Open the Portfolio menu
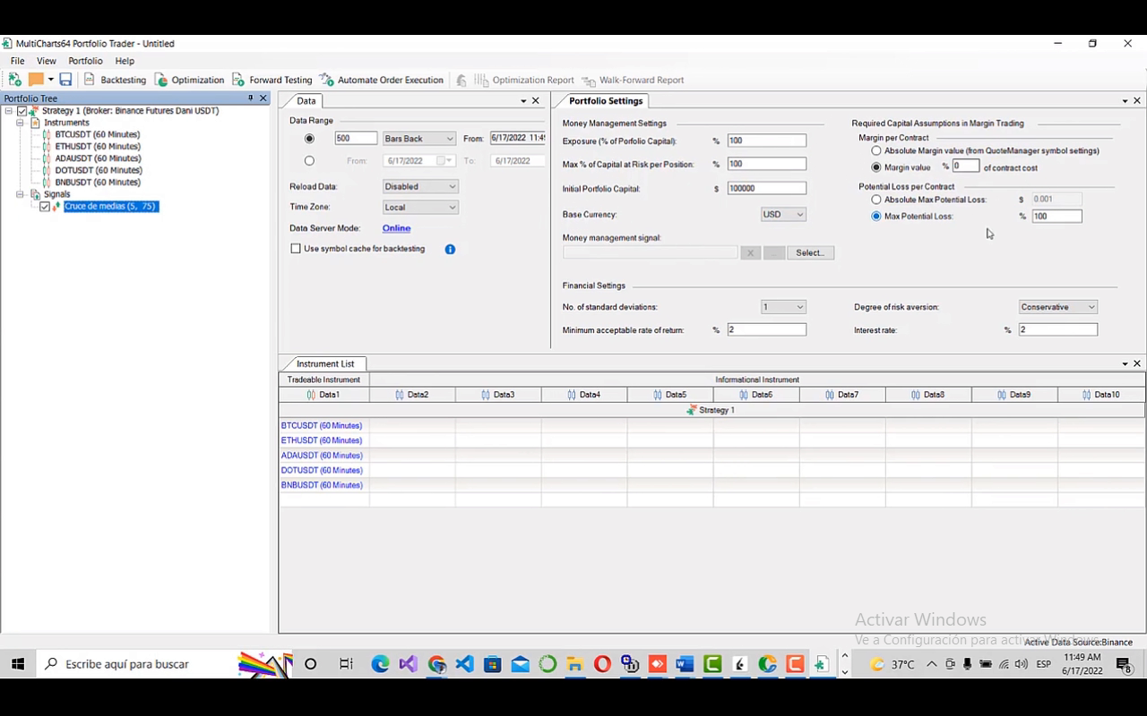This screenshot has height=716, width=1147. (x=85, y=61)
